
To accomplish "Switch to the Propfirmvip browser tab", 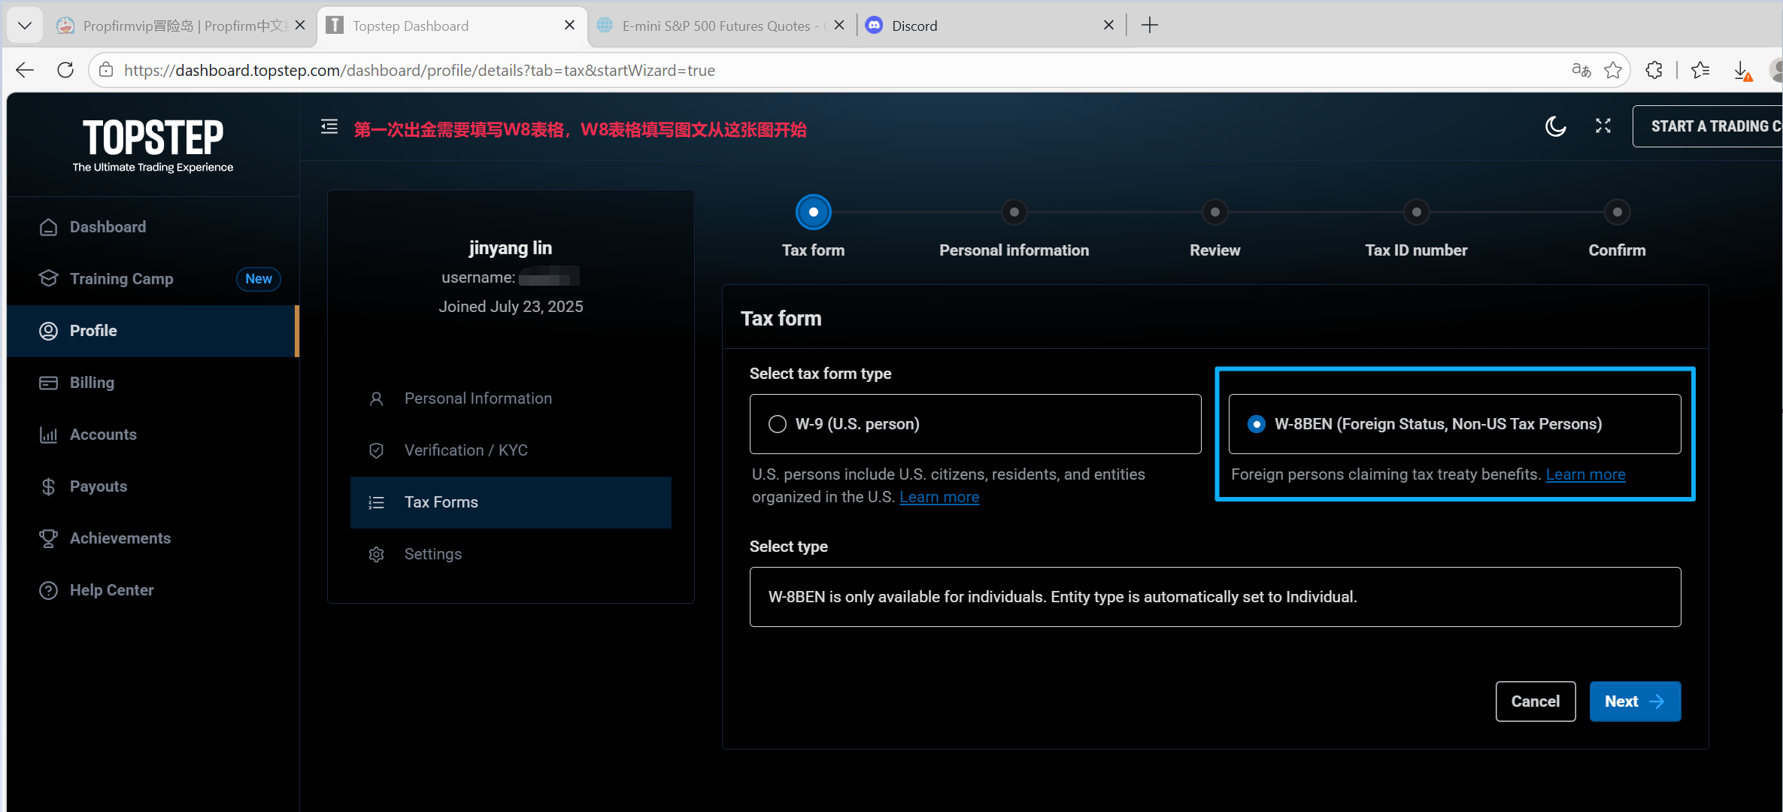I will pyautogui.click(x=180, y=26).
